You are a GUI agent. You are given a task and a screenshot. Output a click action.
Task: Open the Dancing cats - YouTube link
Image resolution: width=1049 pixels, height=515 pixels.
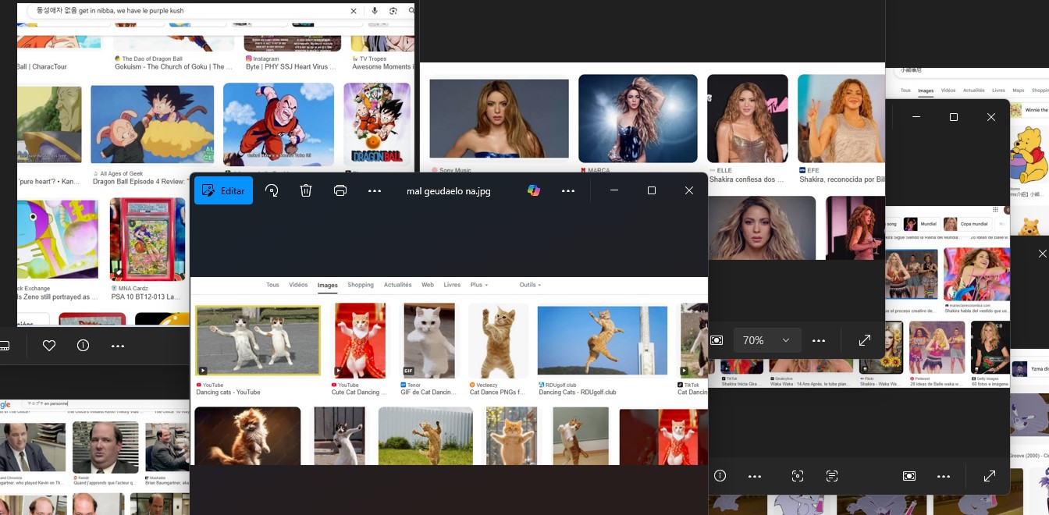tap(228, 392)
